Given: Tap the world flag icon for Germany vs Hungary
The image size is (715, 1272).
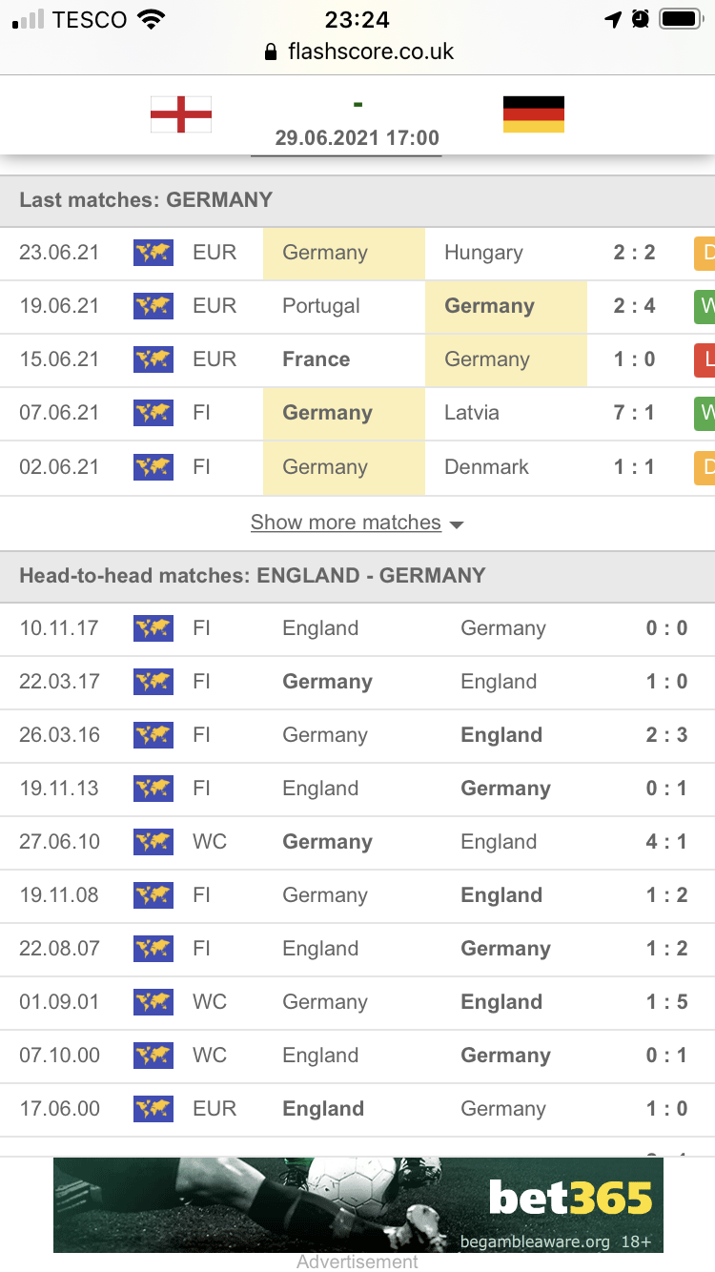Looking at the screenshot, I should point(153,253).
